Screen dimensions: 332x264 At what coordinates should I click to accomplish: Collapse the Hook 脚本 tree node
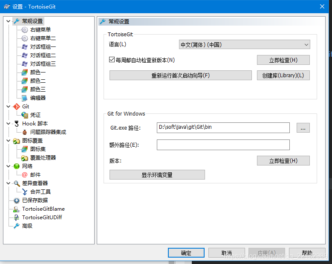pyautogui.click(x=8, y=124)
